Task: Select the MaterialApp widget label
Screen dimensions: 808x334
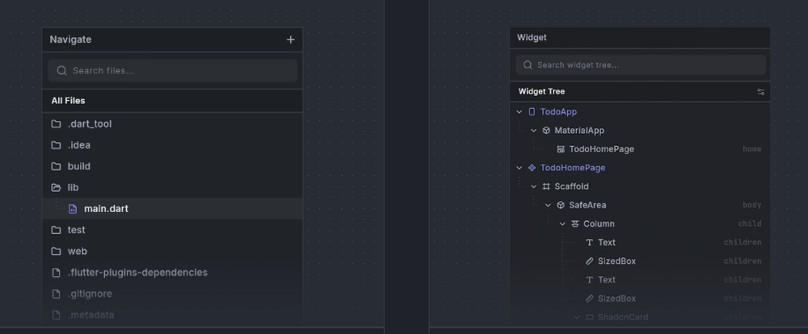Action: [579, 131]
